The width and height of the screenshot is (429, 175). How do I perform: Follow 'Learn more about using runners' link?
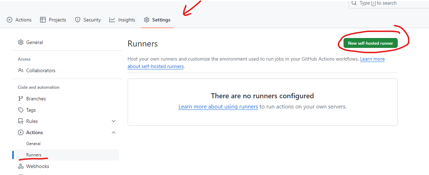[x=218, y=106]
